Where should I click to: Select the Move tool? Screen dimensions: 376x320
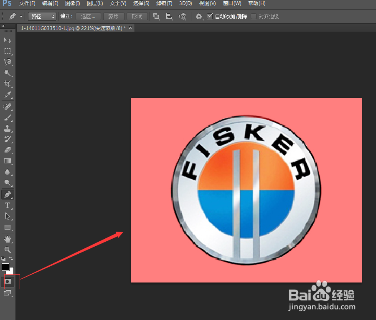pos(8,40)
